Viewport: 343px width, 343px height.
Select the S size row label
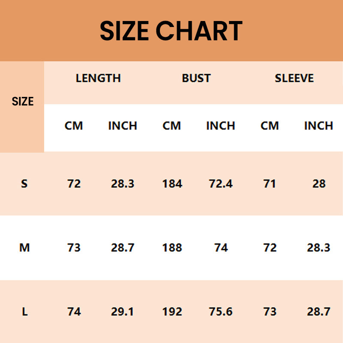tap(24, 184)
